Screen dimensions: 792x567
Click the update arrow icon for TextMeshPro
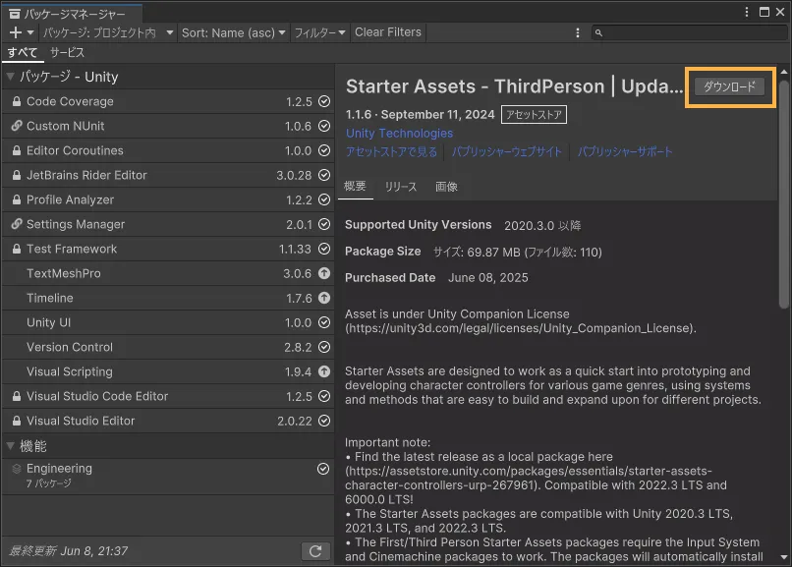pos(324,273)
